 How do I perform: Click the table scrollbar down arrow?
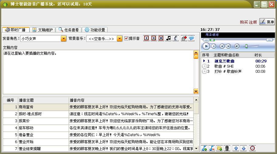point(196,149)
